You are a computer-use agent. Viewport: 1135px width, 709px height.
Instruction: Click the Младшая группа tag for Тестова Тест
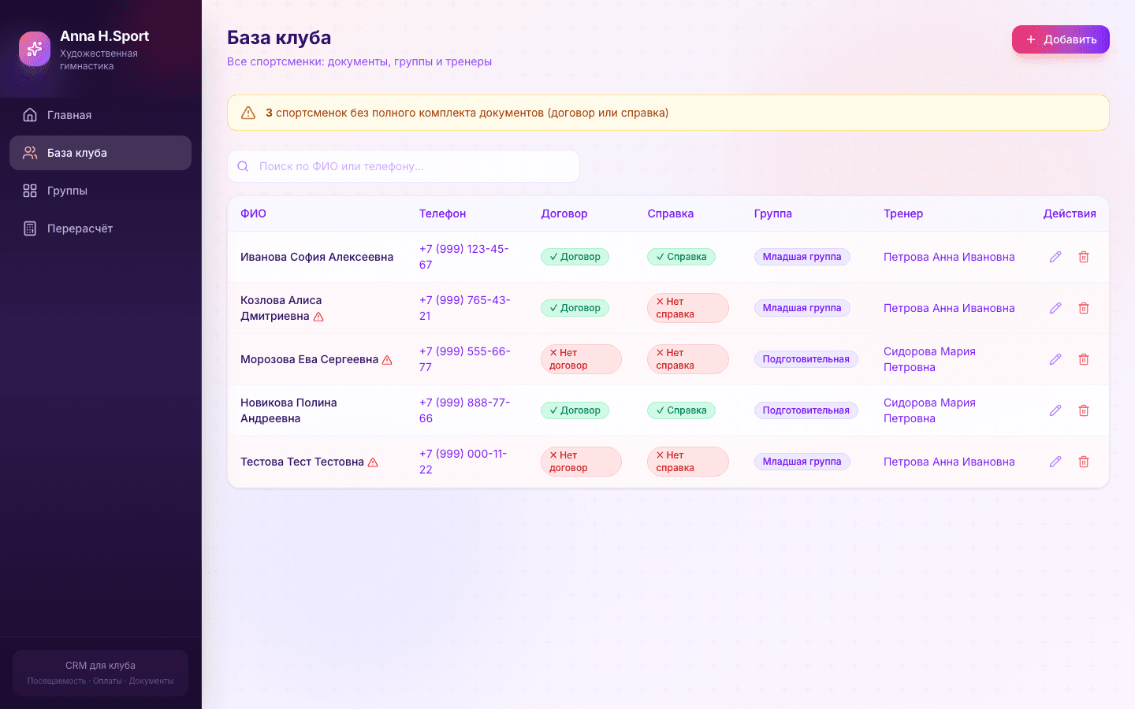coord(802,462)
